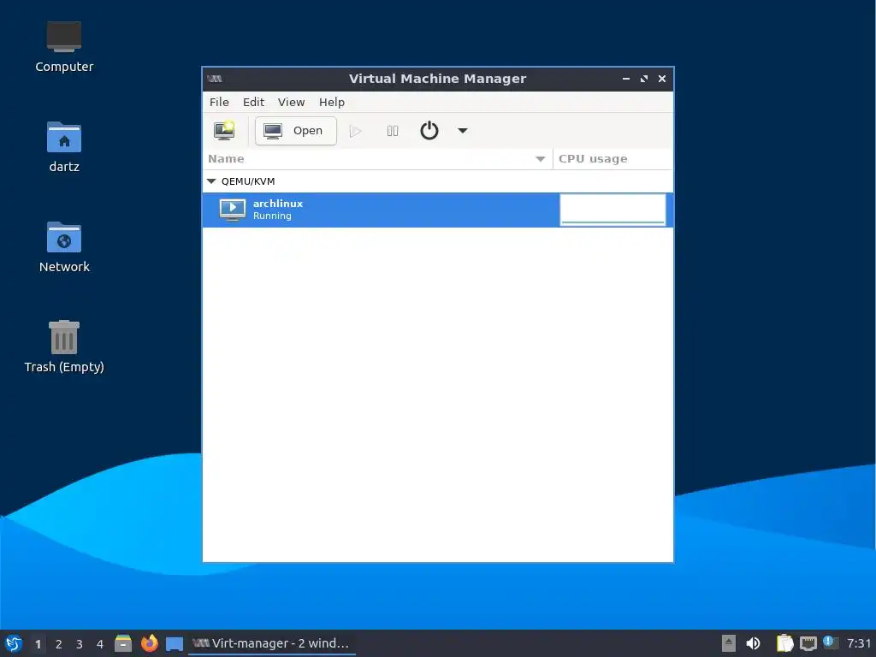The width and height of the screenshot is (876, 657).
Task: Sort by the Name column header
Action: point(377,158)
